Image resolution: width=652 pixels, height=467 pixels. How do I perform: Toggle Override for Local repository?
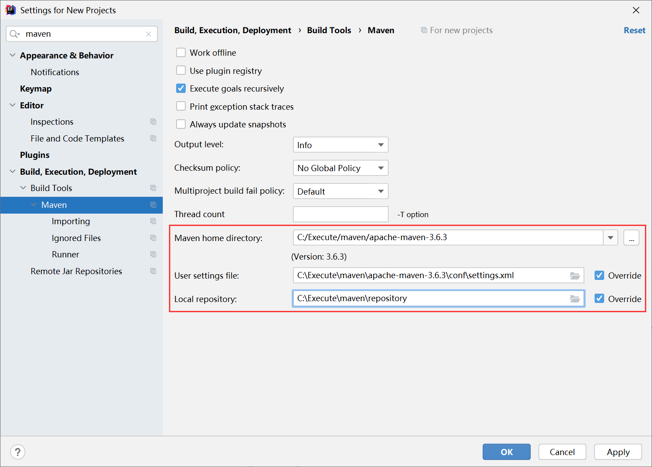[x=599, y=299]
